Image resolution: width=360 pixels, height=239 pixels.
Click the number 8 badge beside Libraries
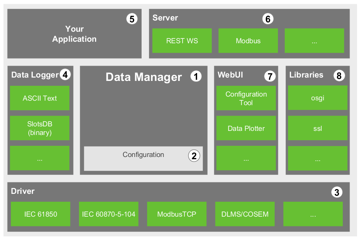tap(339, 76)
